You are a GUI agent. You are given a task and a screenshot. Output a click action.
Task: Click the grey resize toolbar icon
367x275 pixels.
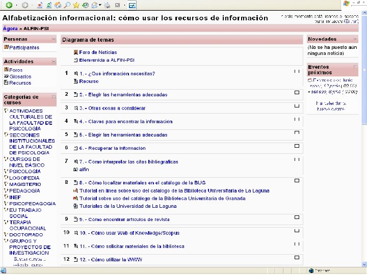pyautogui.click(x=118, y=5)
